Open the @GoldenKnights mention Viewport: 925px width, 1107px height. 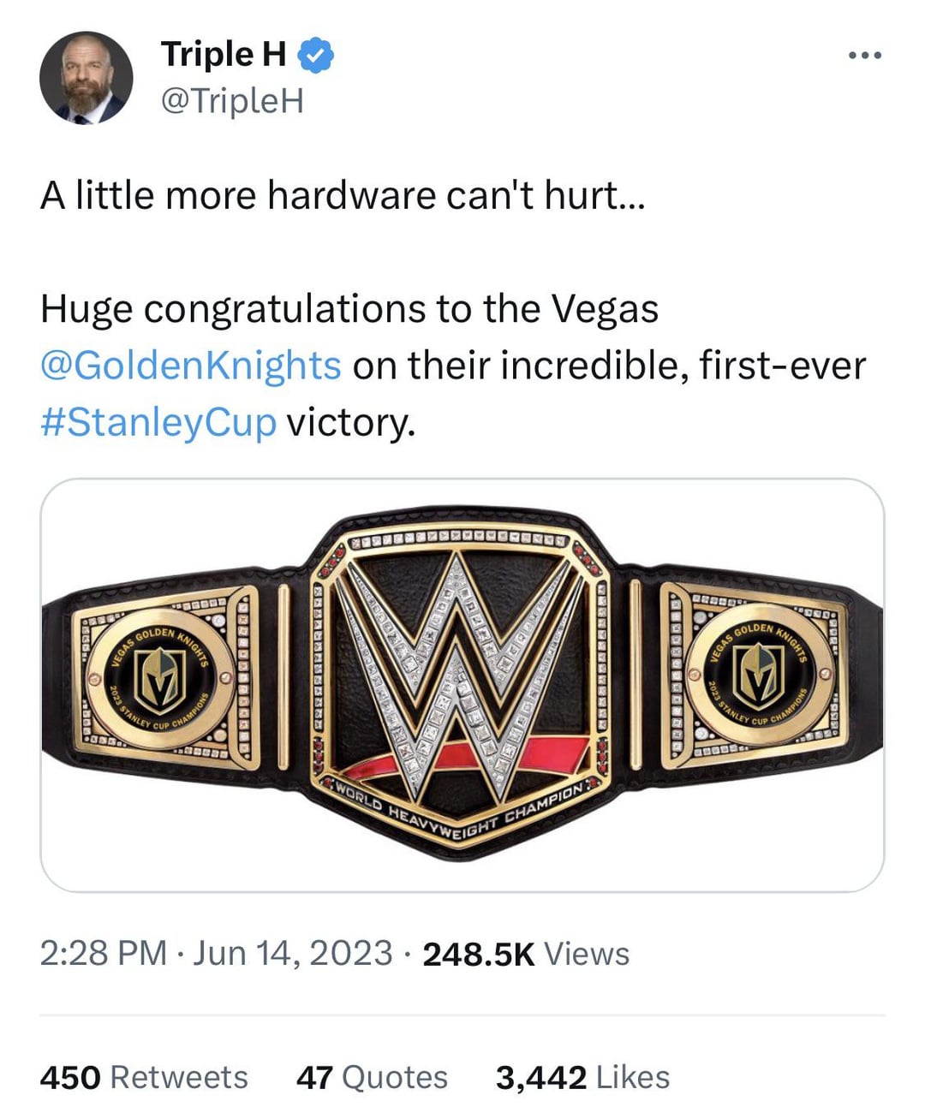point(191,366)
